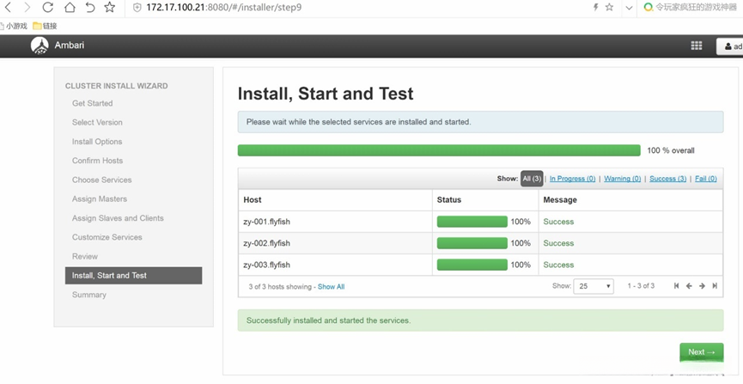Select the All (3) filter tab
Image resolution: width=743 pixels, height=384 pixels.
point(532,179)
